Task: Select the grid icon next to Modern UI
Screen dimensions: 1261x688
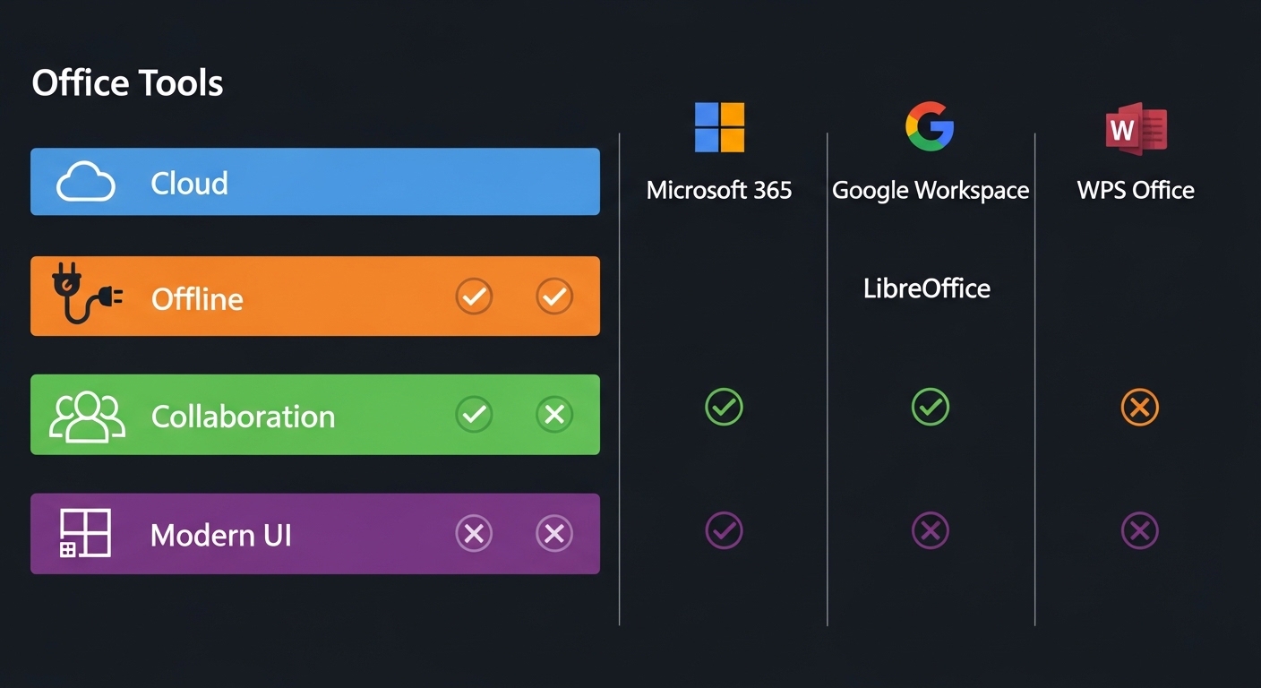Action: [x=84, y=533]
